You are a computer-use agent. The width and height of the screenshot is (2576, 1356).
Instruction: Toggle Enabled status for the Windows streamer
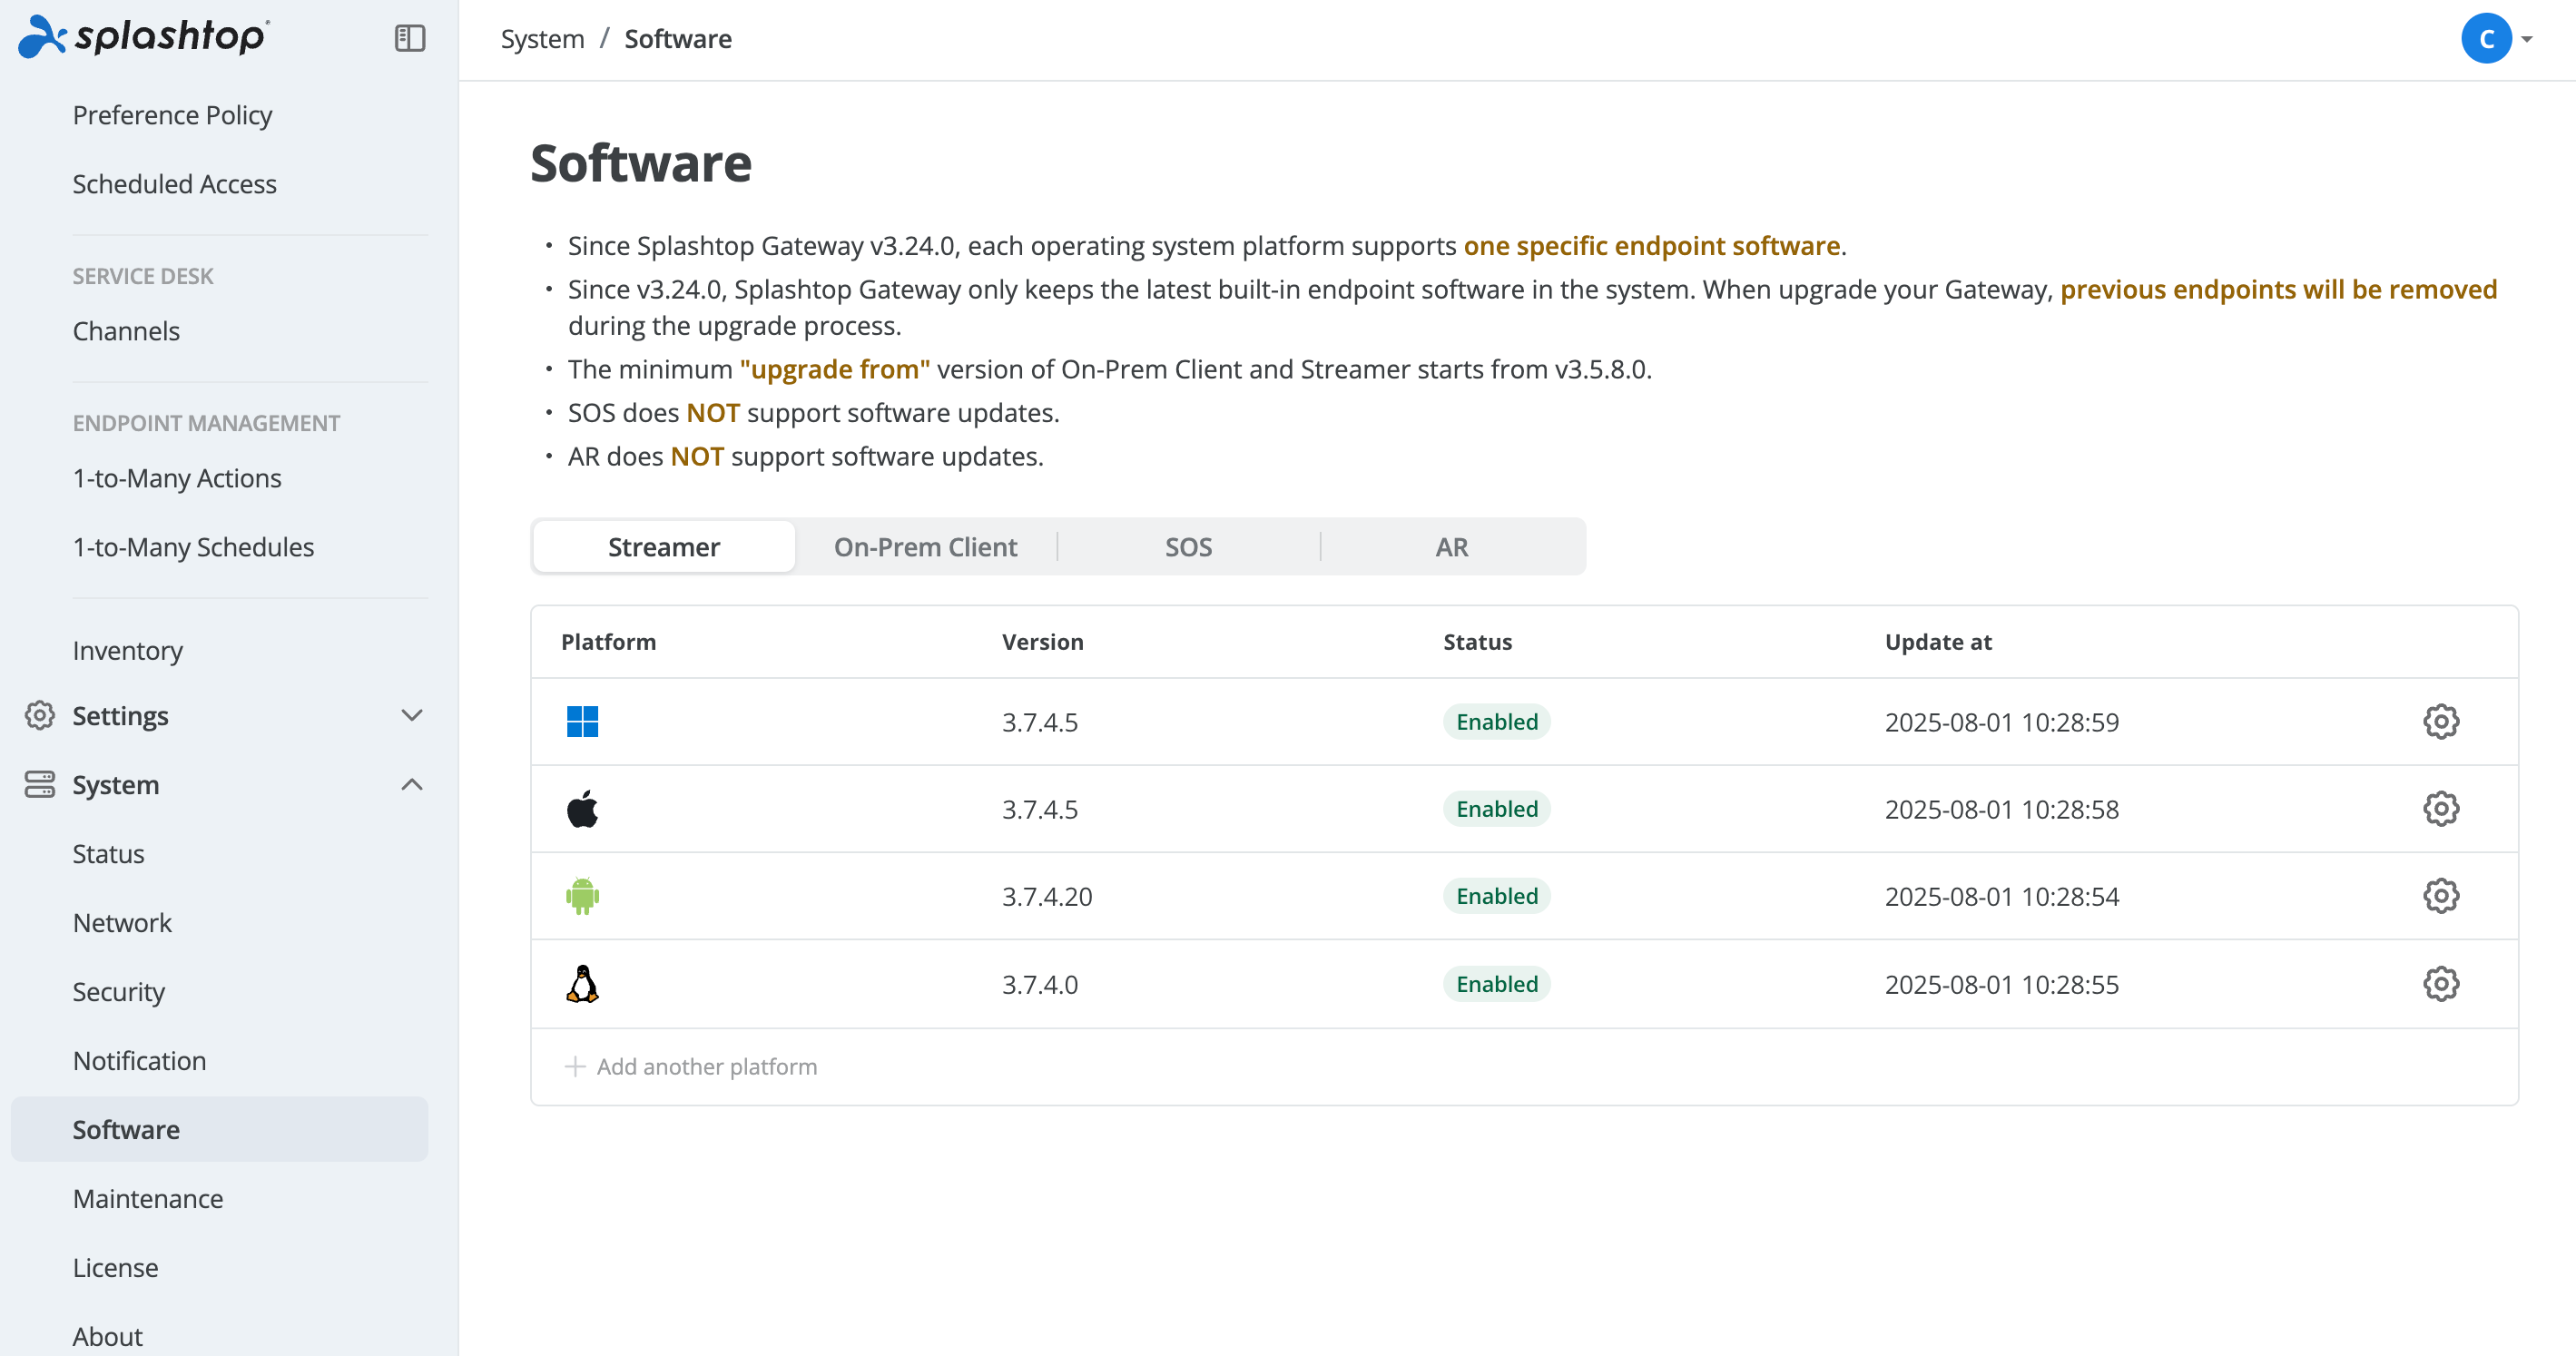1495,721
